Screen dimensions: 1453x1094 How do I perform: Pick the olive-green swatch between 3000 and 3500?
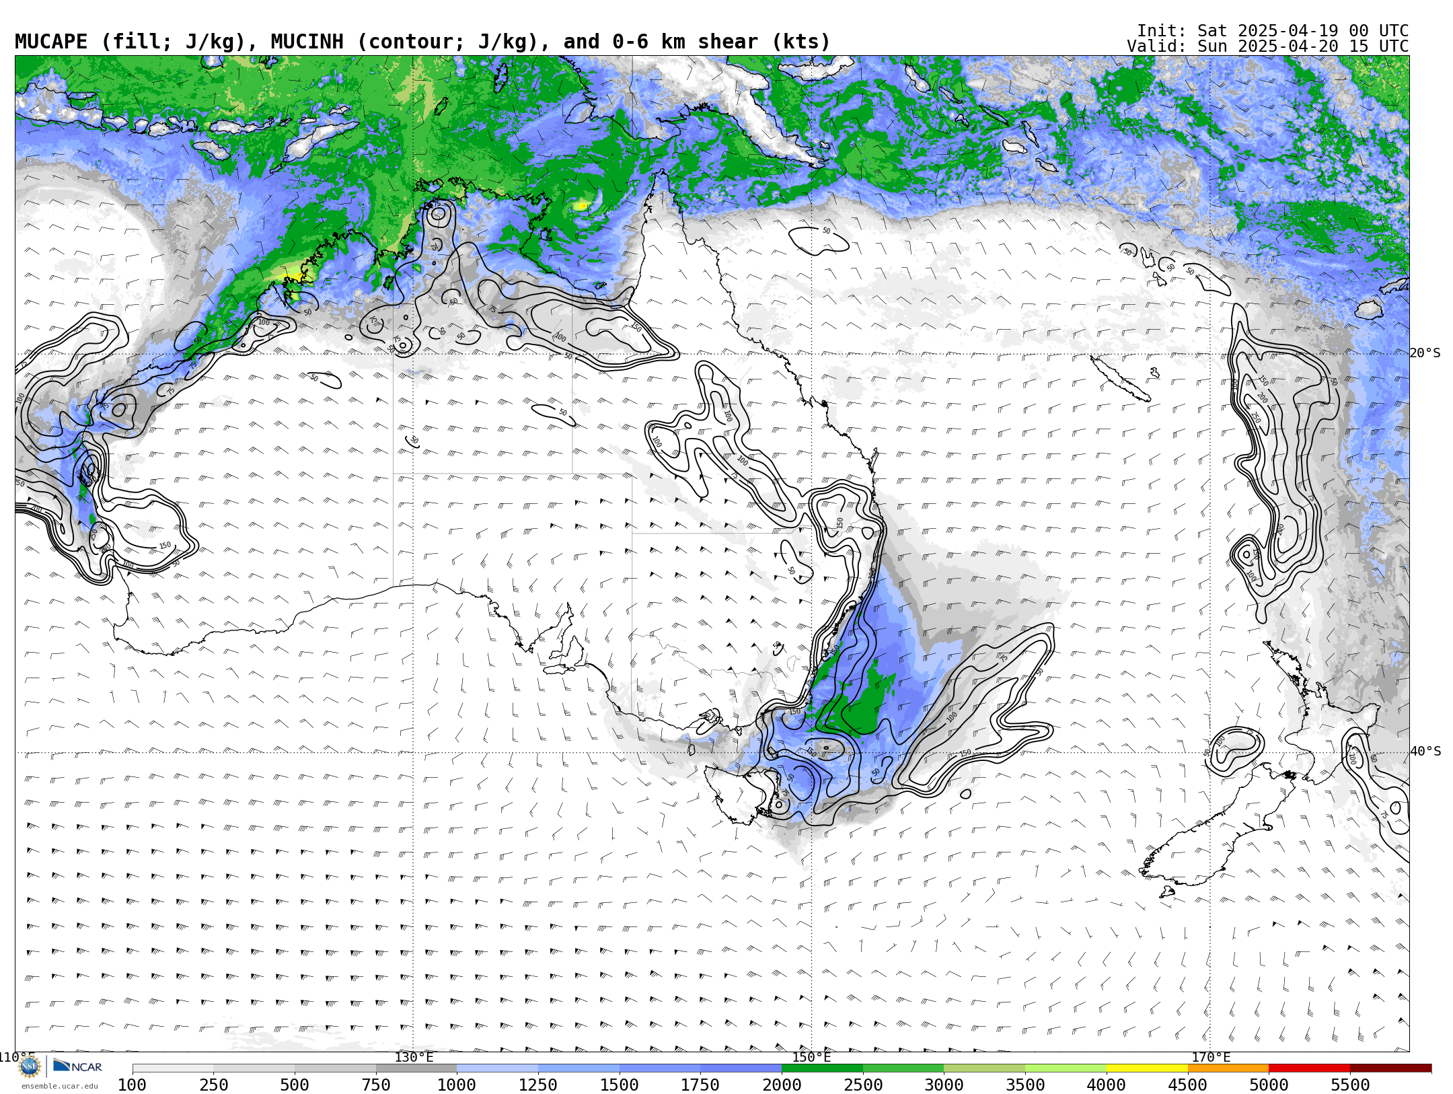click(x=984, y=1068)
